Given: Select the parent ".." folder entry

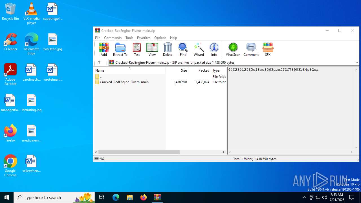Looking at the screenshot, I should 160,77.
